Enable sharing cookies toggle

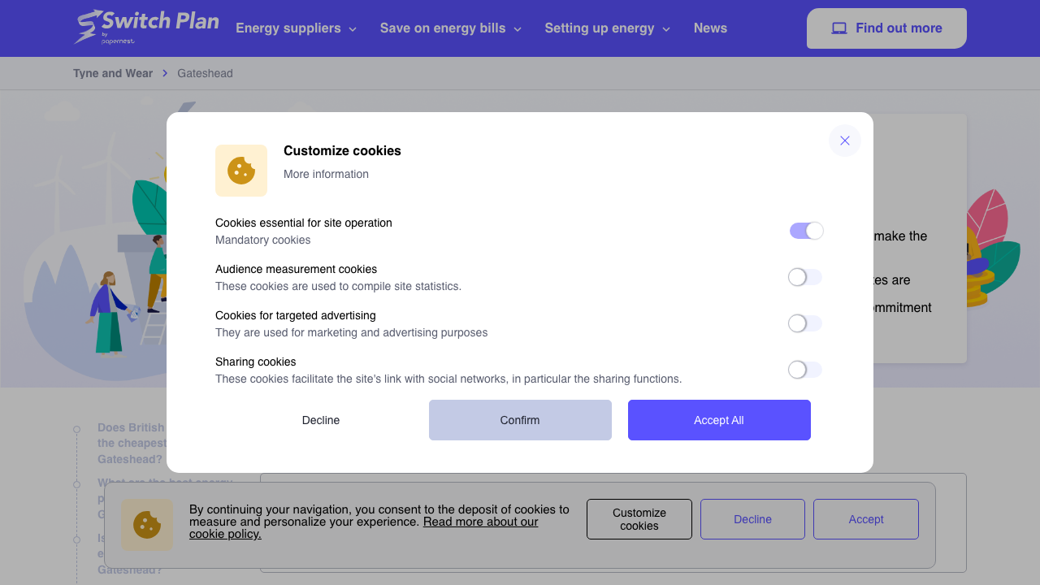pyautogui.click(x=804, y=369)
